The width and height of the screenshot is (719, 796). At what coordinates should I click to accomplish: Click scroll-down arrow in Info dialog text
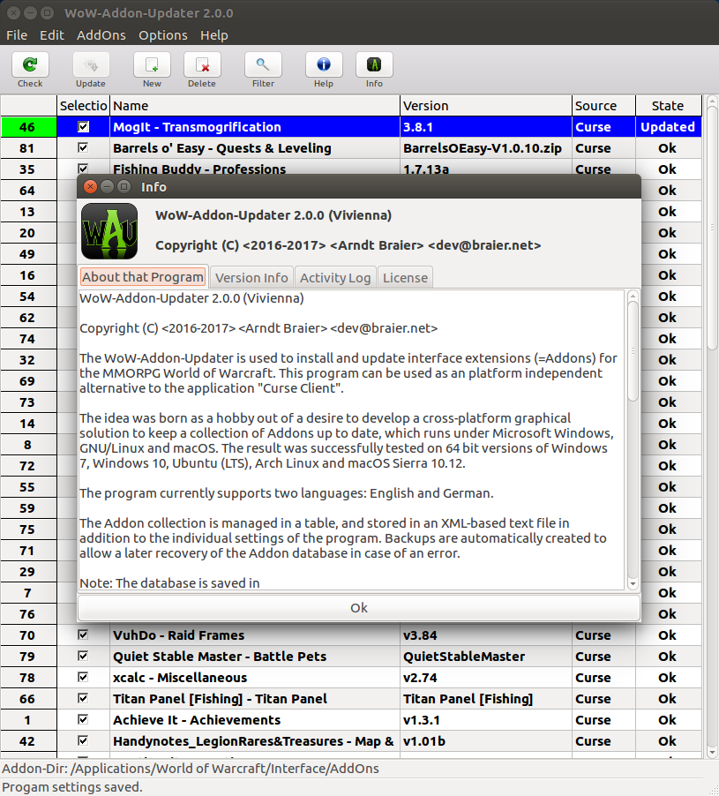(633, 584)
